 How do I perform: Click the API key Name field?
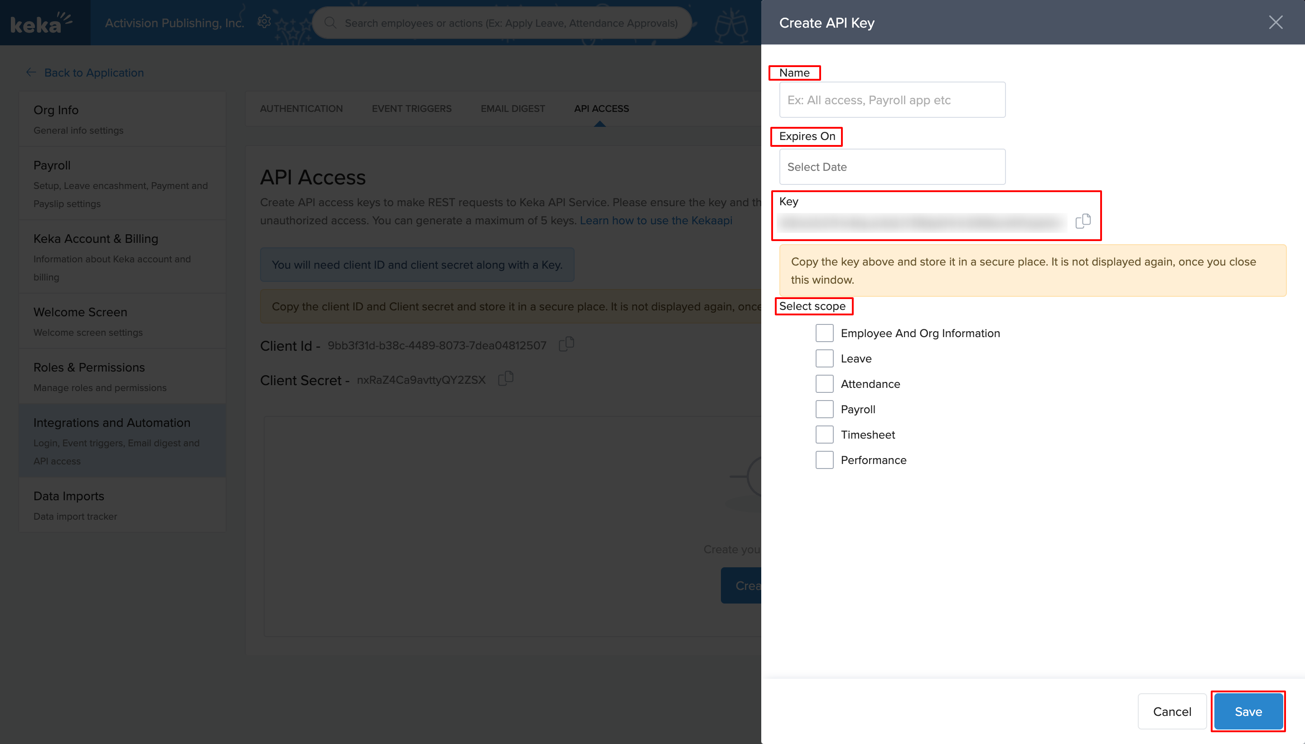(892, 100)
